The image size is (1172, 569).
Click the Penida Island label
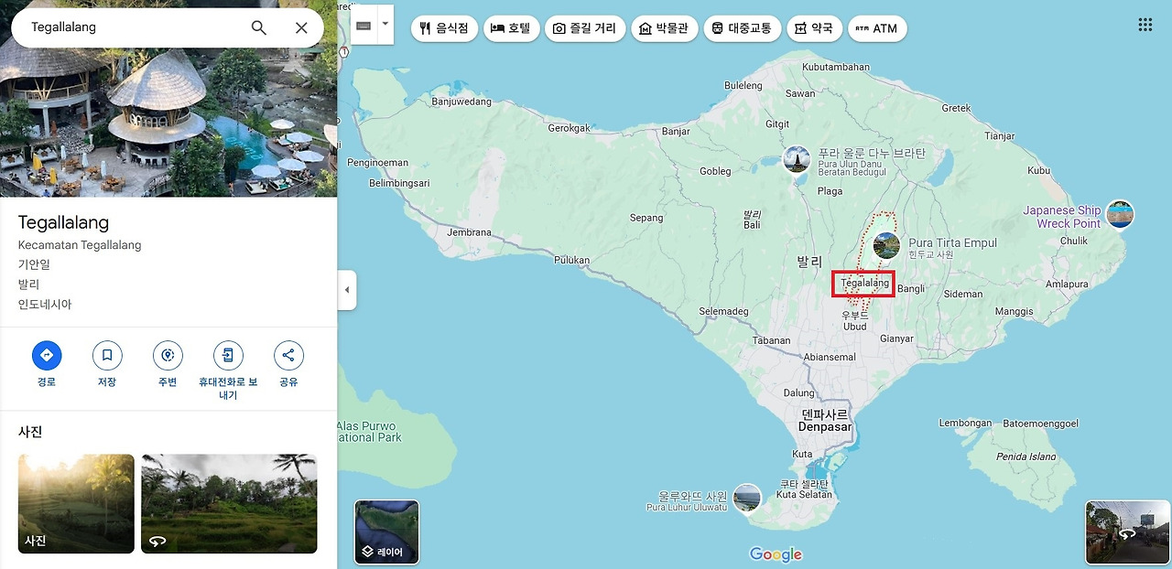coord(1025,456)
